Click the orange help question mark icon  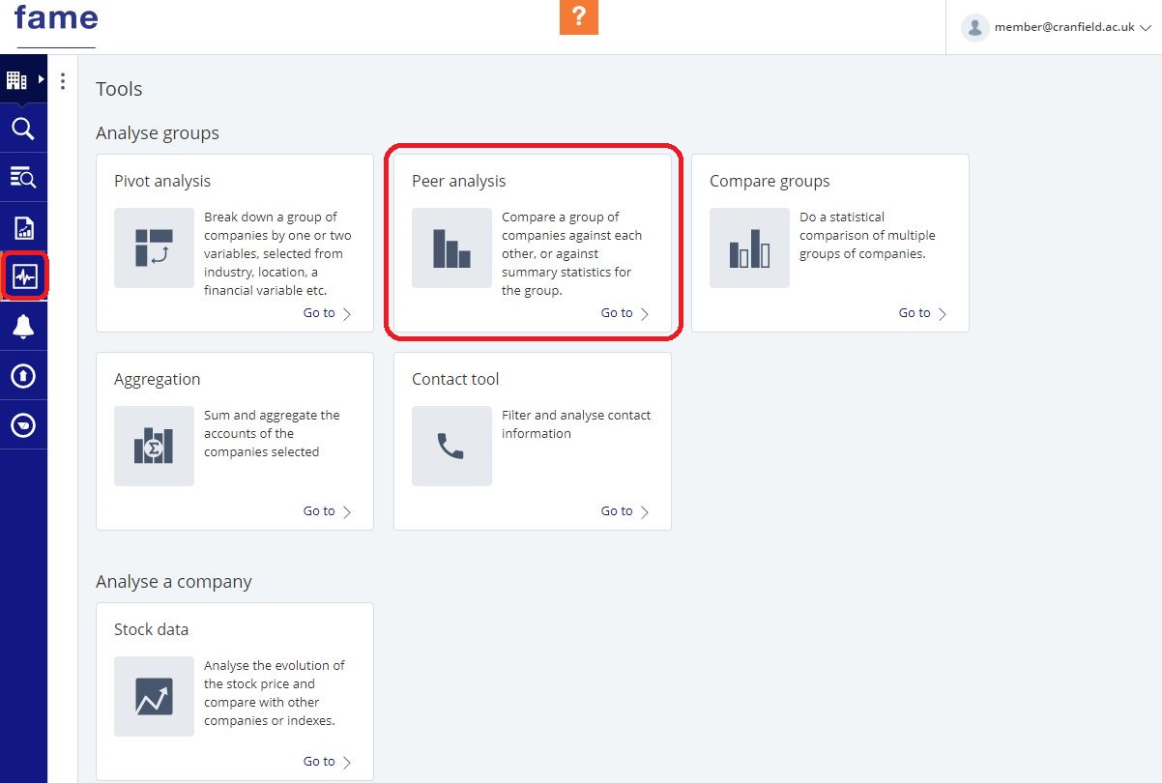(x=578, y=17)
